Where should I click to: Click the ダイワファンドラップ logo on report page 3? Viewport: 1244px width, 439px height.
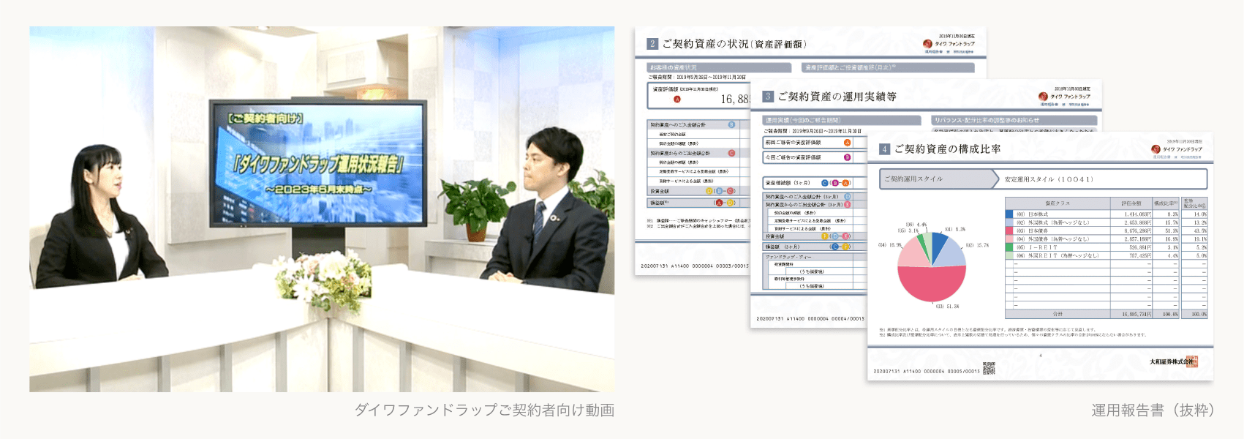(1064, 97)
